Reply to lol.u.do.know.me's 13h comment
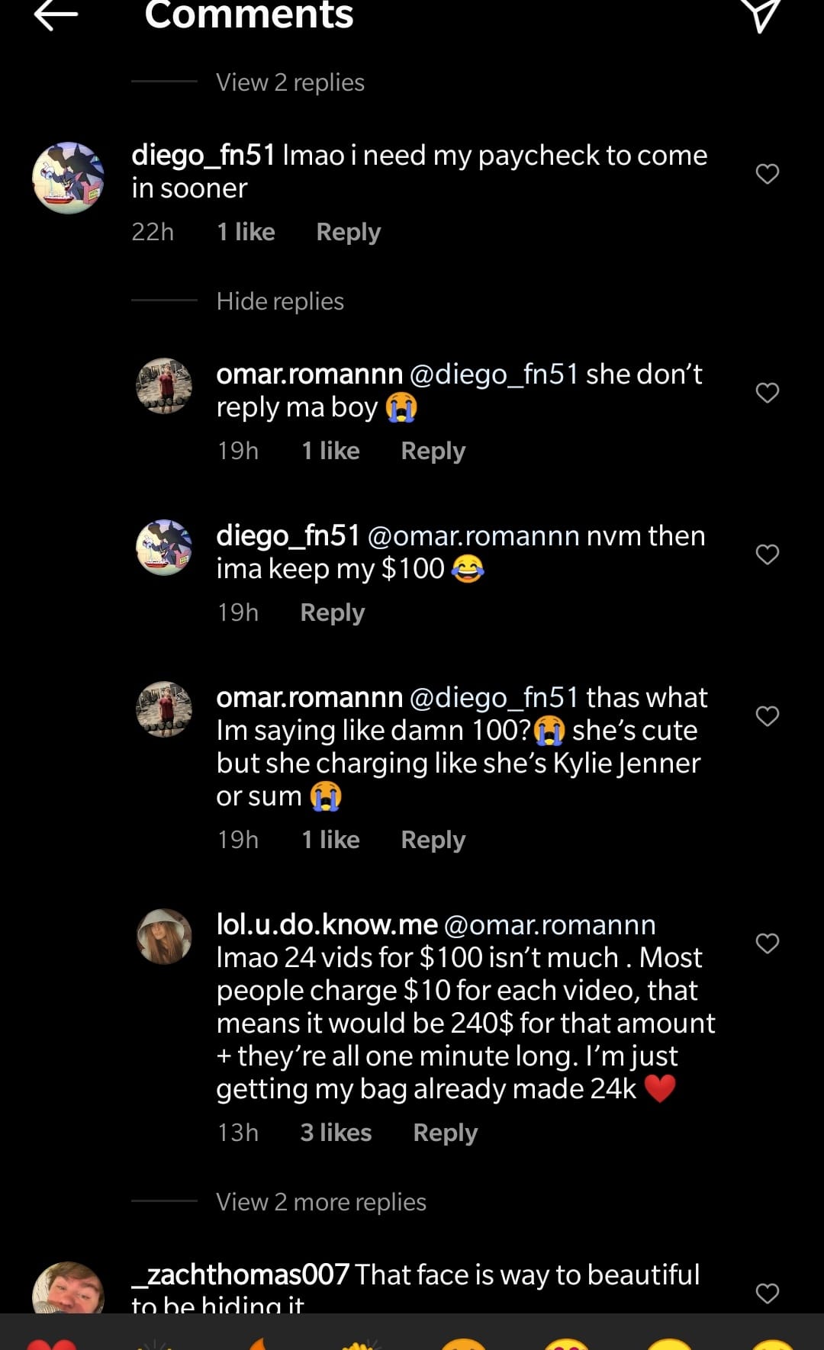Screen dimensions: 824x1350 pyautogui.click(x=446, y=1133)
